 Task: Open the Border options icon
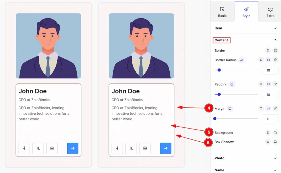275,50
